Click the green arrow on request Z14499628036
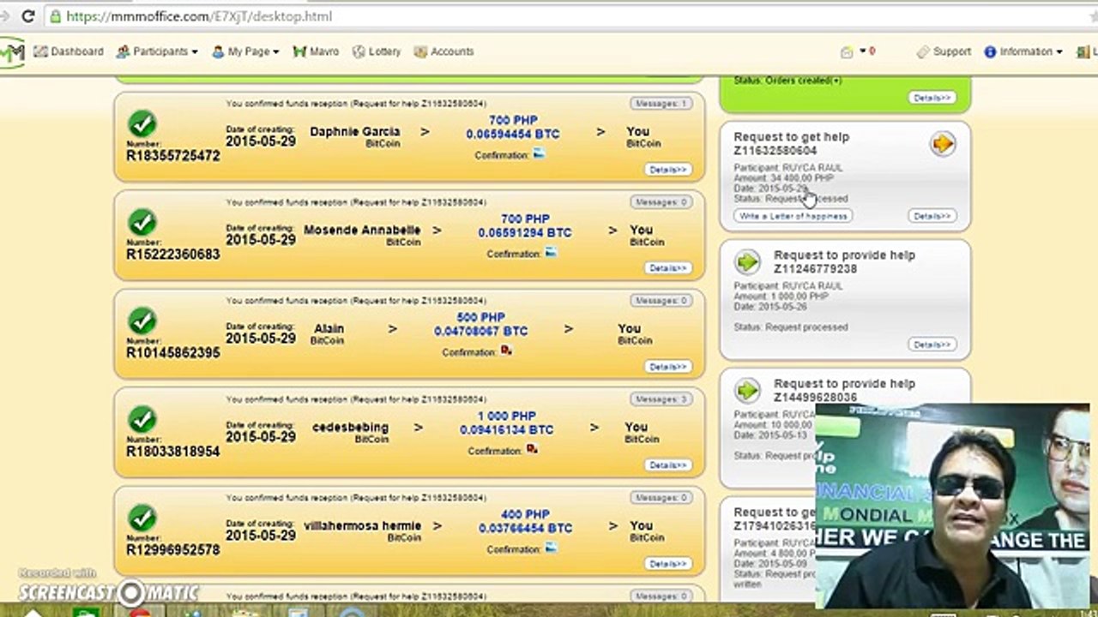Image resolution: width=1098 pixels, height=617 pixels. (x=748, y=391)
